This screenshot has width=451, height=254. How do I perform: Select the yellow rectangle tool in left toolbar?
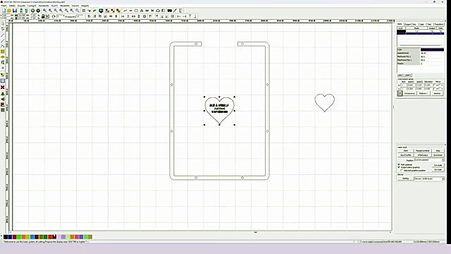3,52
